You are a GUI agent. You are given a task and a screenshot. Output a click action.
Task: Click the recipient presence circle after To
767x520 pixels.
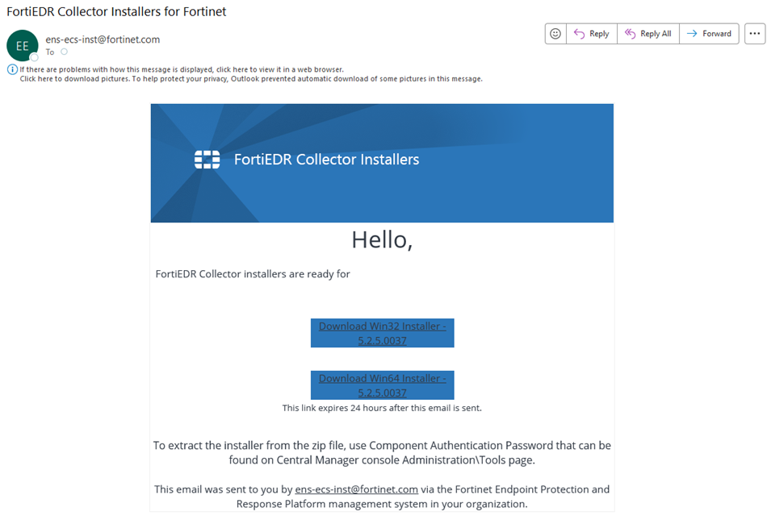tap(64, 52)
